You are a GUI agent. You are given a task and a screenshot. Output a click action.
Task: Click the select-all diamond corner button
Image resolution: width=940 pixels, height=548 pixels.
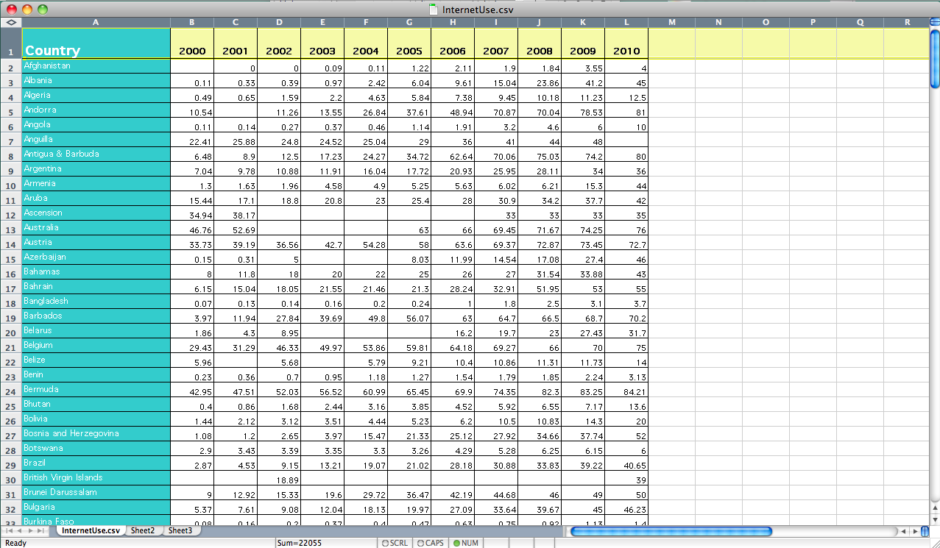10,22
